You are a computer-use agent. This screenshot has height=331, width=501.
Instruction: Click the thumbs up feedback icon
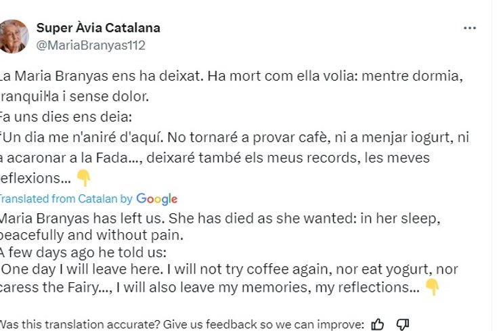(x=378, y=324)
